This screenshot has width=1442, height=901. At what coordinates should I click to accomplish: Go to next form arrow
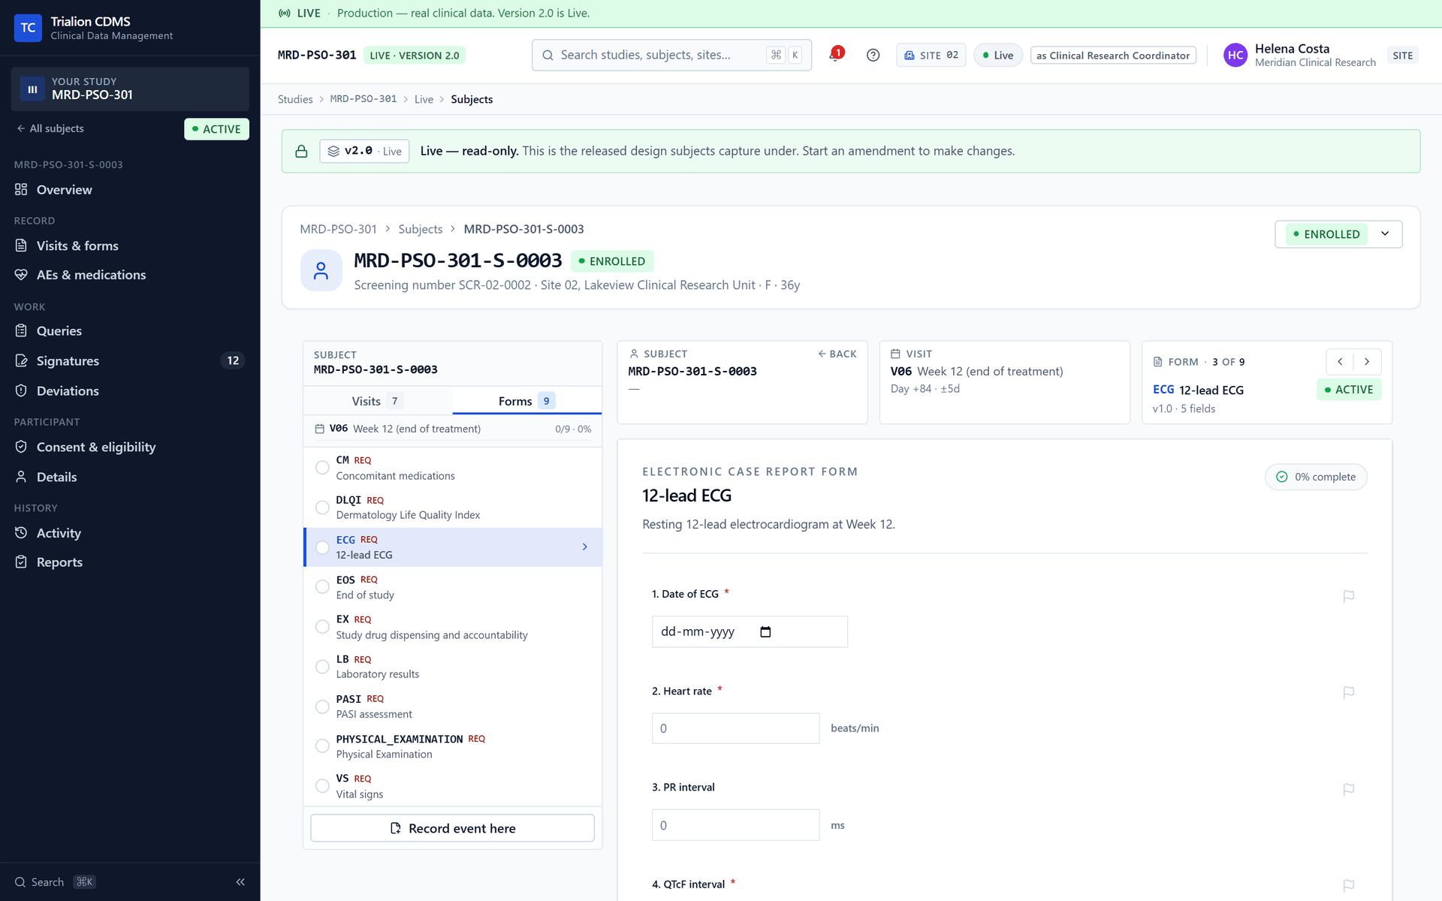(1367, 361)
